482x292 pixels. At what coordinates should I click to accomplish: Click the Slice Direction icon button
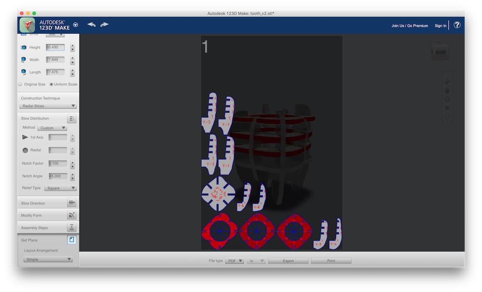point(72,203)
